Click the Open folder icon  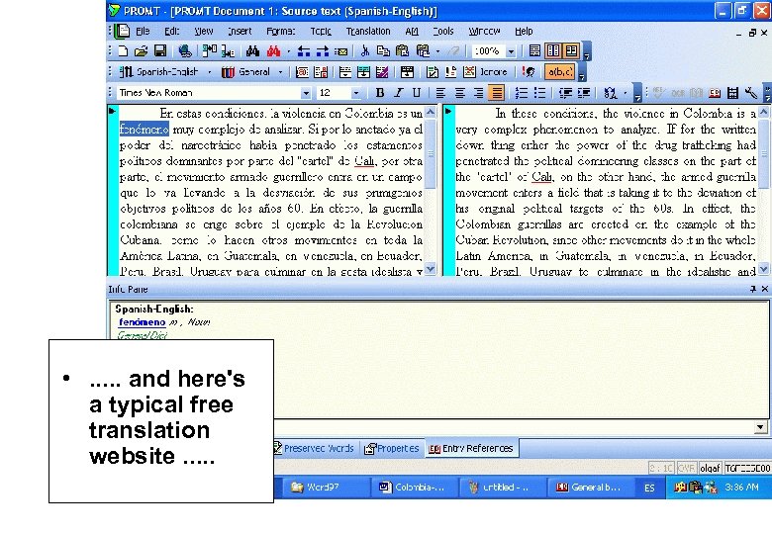point(141,51)
